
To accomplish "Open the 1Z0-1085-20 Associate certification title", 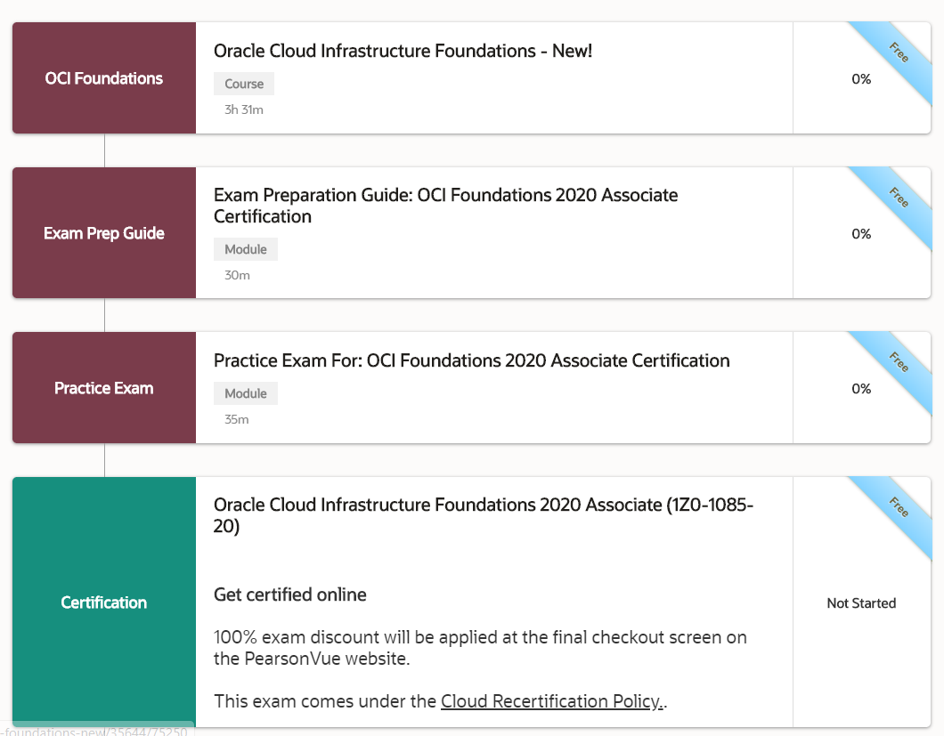I will (x=484, y=515).
